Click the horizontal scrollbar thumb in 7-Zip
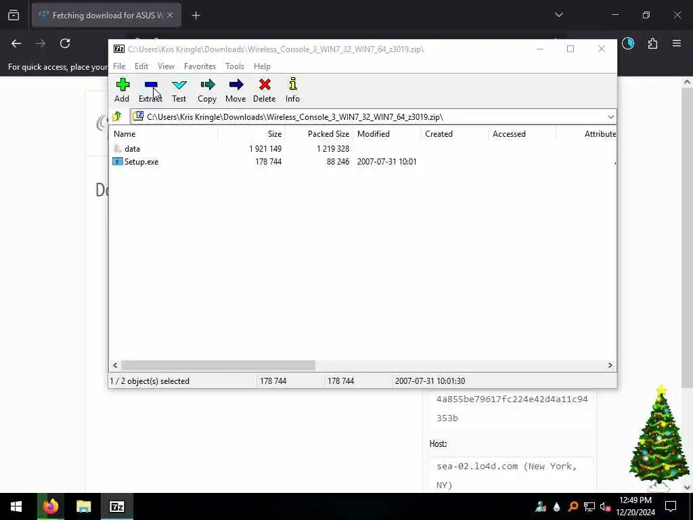Image resolution: width=693 pixels, height=520 pixels. (x=218, y=365)
